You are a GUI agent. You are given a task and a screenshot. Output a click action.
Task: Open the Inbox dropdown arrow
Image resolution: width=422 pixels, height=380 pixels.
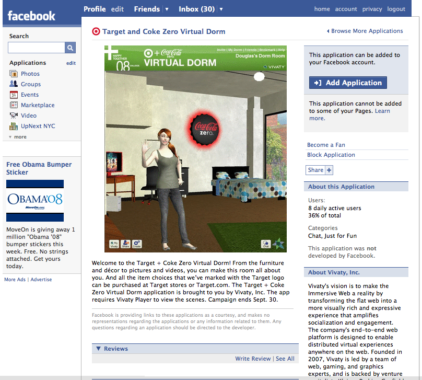[221, 9]
